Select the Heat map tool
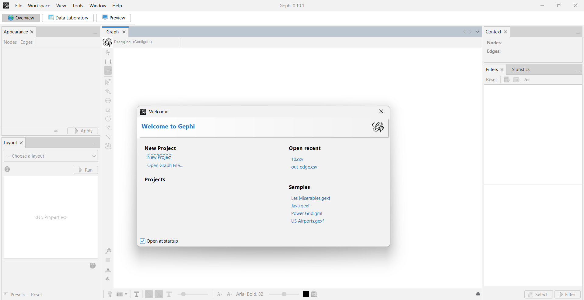Image resolution: width=584 pixels, height=300 pixels. tap(108, 146)
